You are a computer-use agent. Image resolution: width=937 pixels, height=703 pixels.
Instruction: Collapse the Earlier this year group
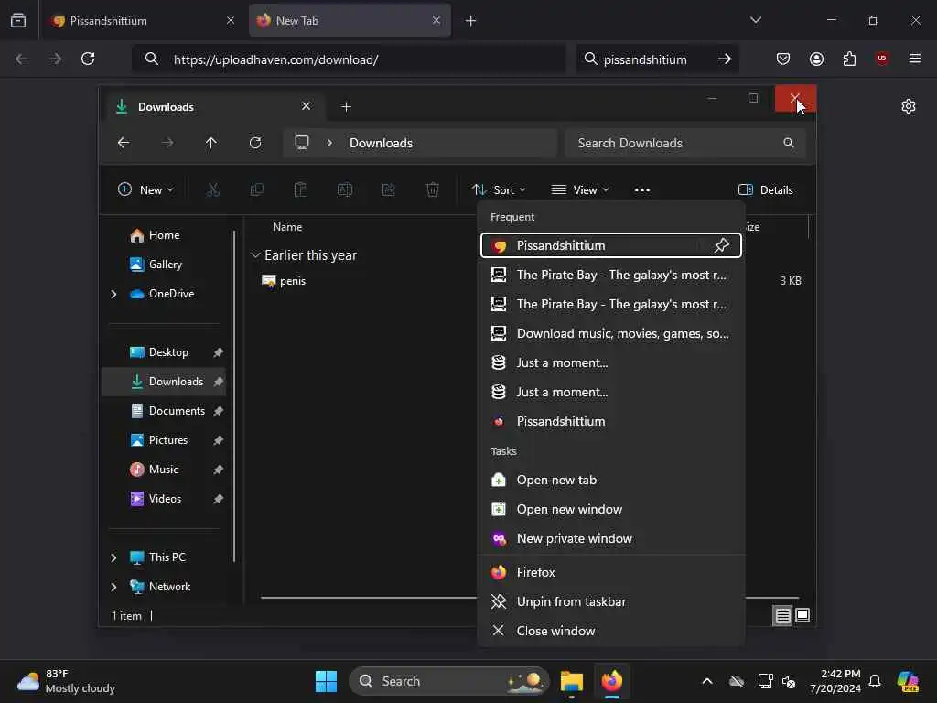[255, 255]
